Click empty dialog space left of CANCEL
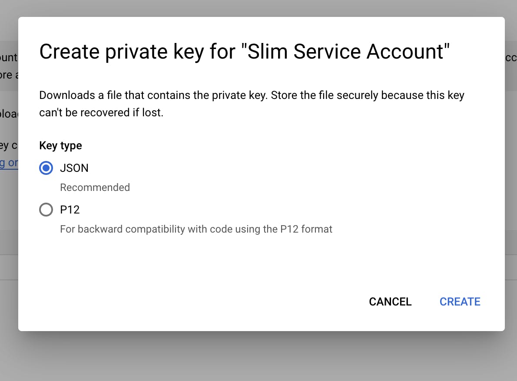Image resolution: width=517 pixels, height=381 pixels. pos(217,302)
